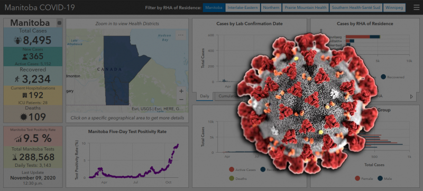The width and height of the screenshot is (423, 191).
Task: Click the Total Manitoba Tests label
Action: coord(33,149)
